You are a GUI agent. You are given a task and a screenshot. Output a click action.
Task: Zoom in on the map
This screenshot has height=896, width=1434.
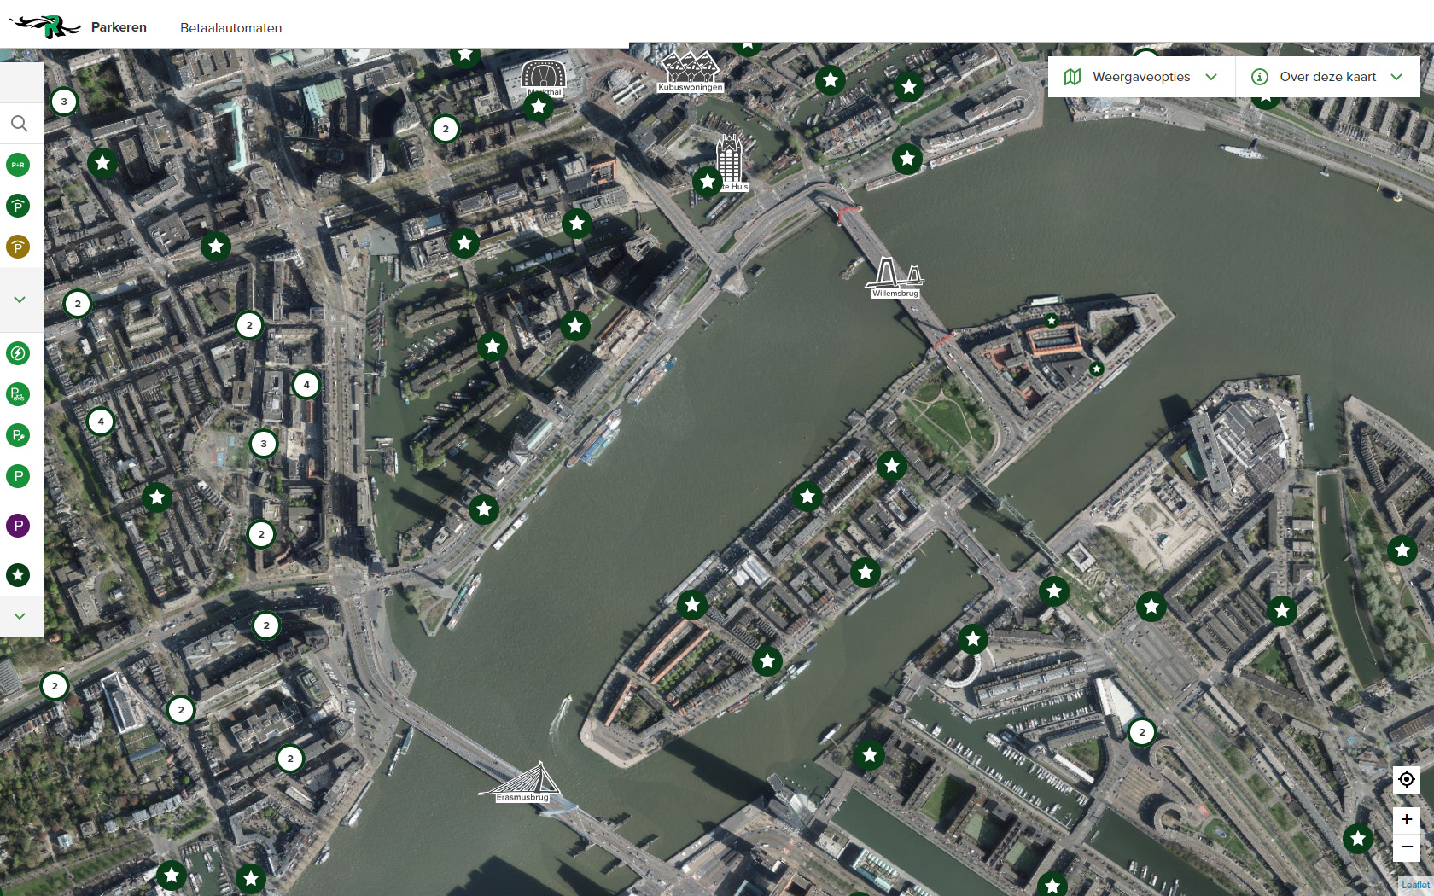[1407, 819]
